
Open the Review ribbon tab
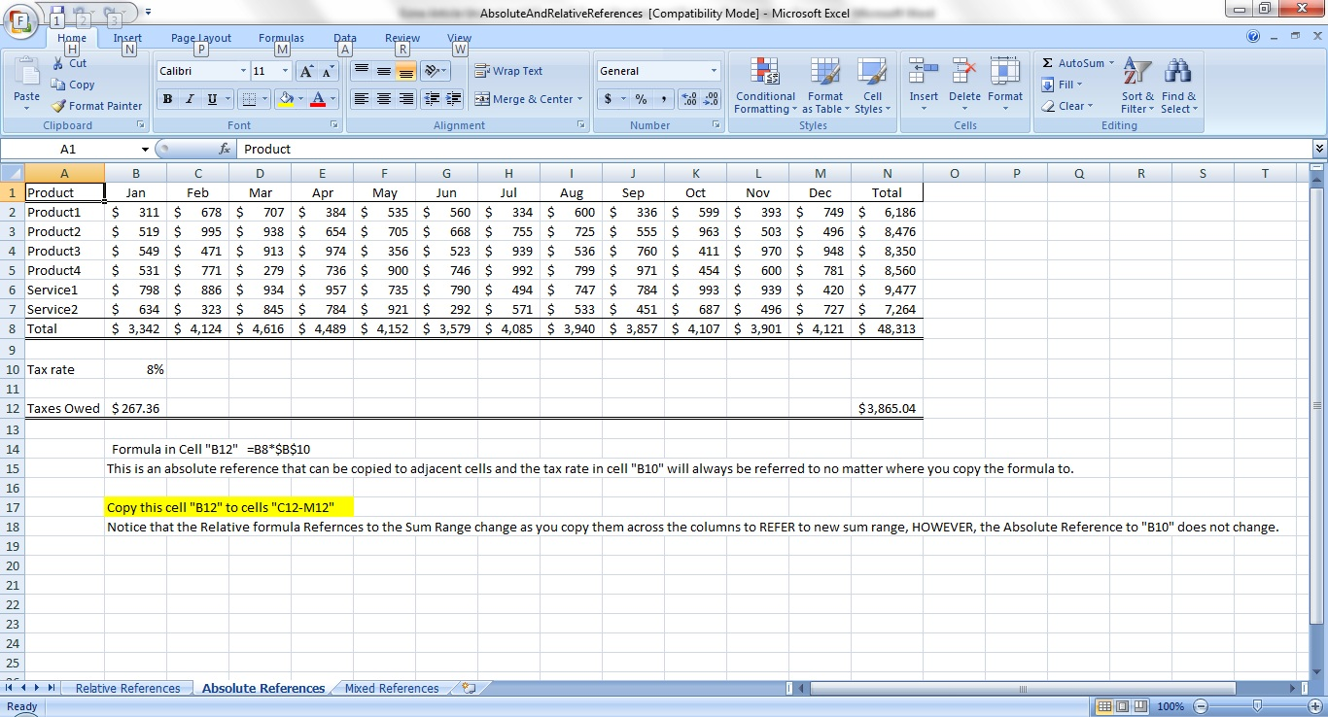pos(402,38)
